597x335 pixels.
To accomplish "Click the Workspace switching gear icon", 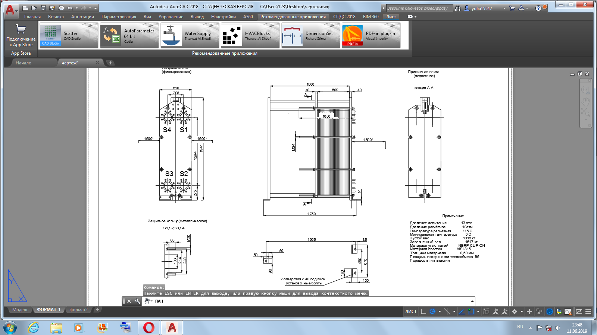I will [x=515, y=312].
